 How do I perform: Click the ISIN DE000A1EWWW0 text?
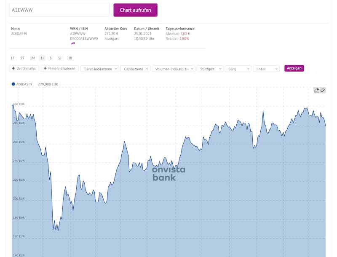pyautogui.click(x=84, y=39)
